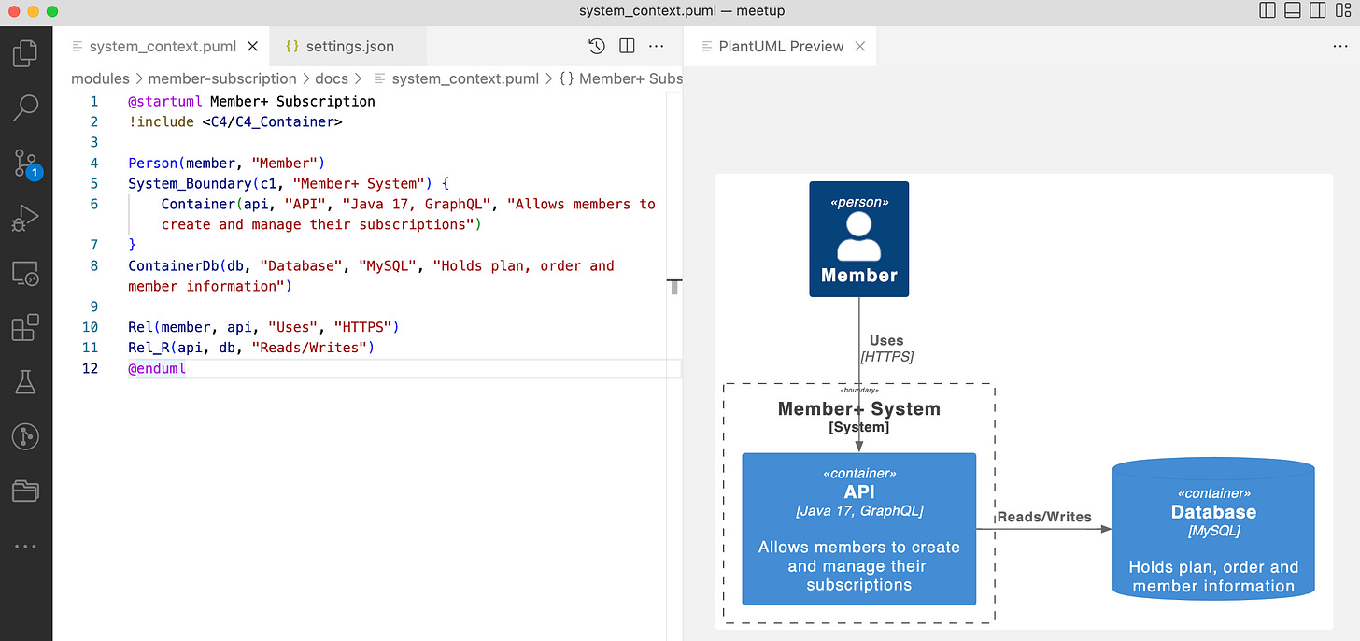This screenshot has height=641, width=1360.
Task: Open the Run and Debug view
Action: click(25, 219)
